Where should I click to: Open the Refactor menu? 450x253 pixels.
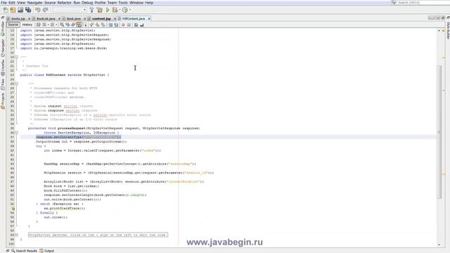(64, 3)
